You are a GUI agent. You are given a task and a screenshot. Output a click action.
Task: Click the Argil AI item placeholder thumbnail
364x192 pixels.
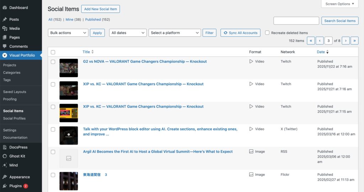pos(69,158)
